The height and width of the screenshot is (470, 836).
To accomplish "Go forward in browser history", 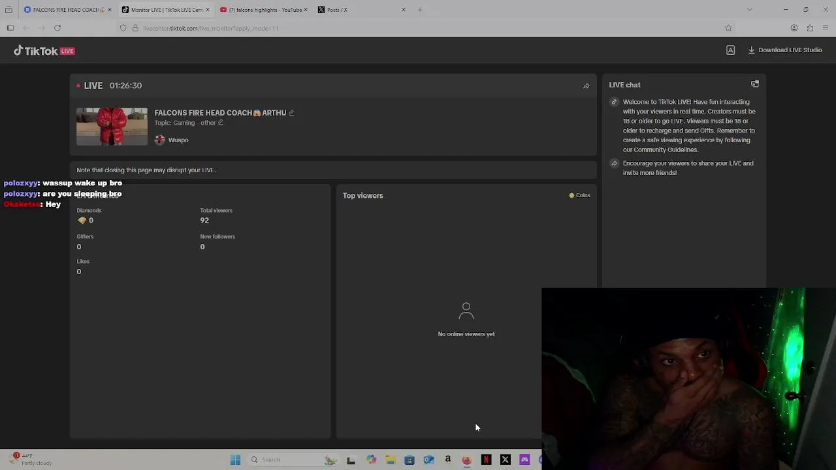I will pos(42,28).
